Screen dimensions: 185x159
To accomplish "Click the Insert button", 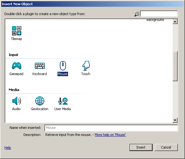I will point(141,147).
